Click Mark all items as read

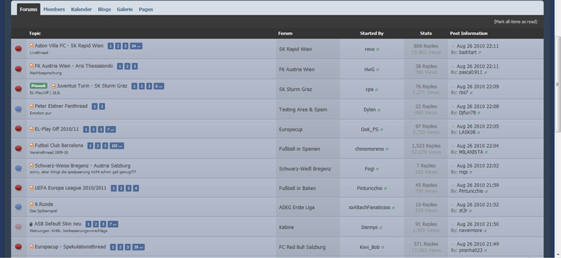pos(515,22)
